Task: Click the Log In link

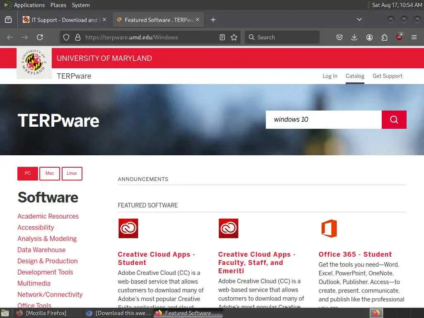Action: 330,76
